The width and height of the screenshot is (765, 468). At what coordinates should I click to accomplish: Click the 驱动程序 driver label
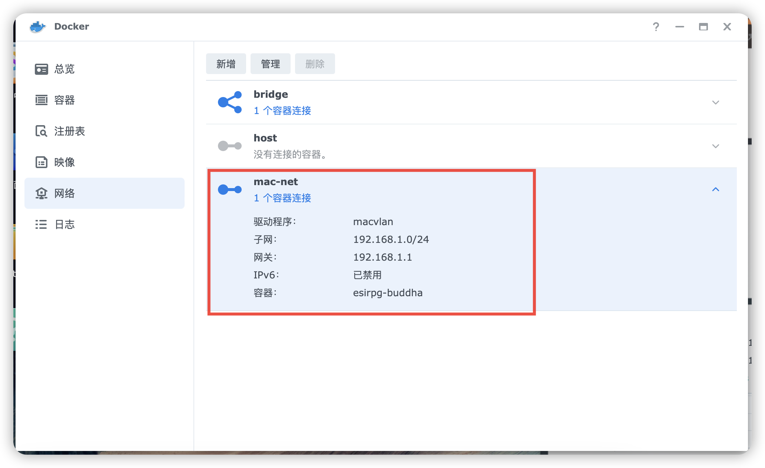(x=275, y=222)
